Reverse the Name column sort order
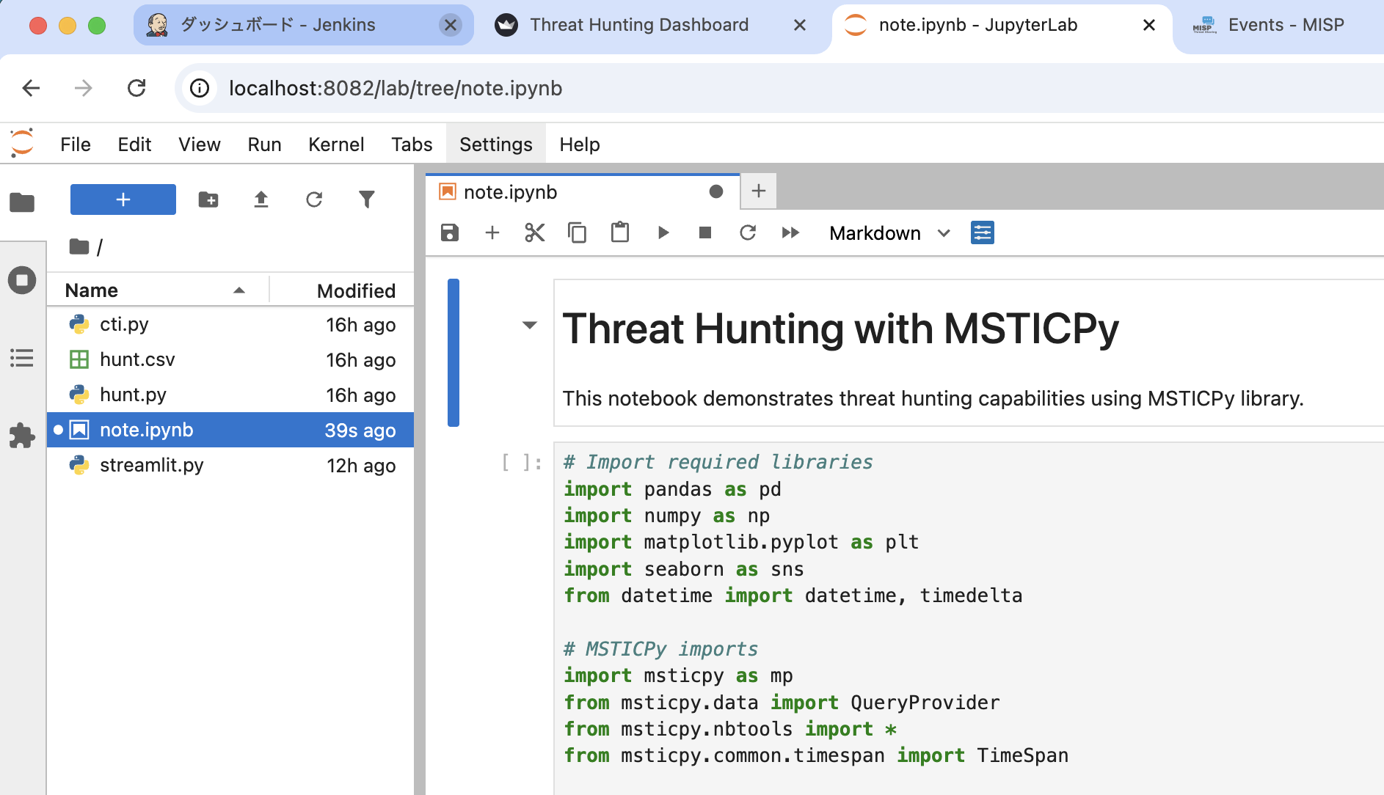 (239, 290)
